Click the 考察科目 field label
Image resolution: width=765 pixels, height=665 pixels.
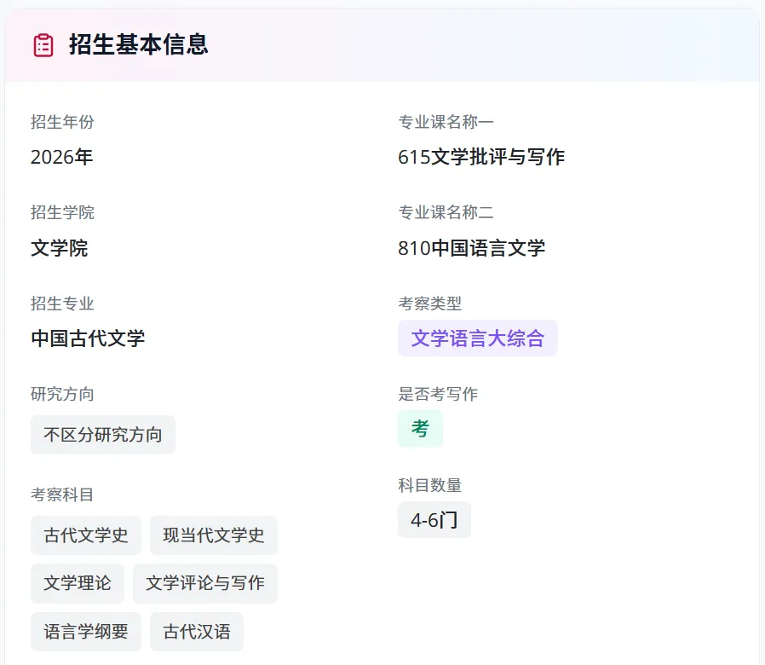62,494
